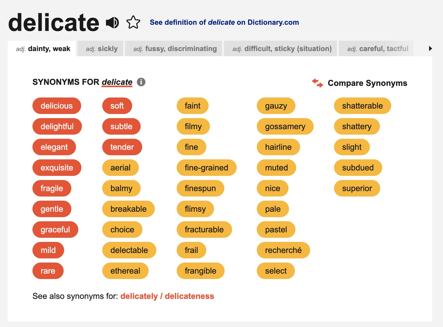Switch to the 'sickly' tab
Image resolution: width=443 pixels, height=327 pixels.
point(100,48)
